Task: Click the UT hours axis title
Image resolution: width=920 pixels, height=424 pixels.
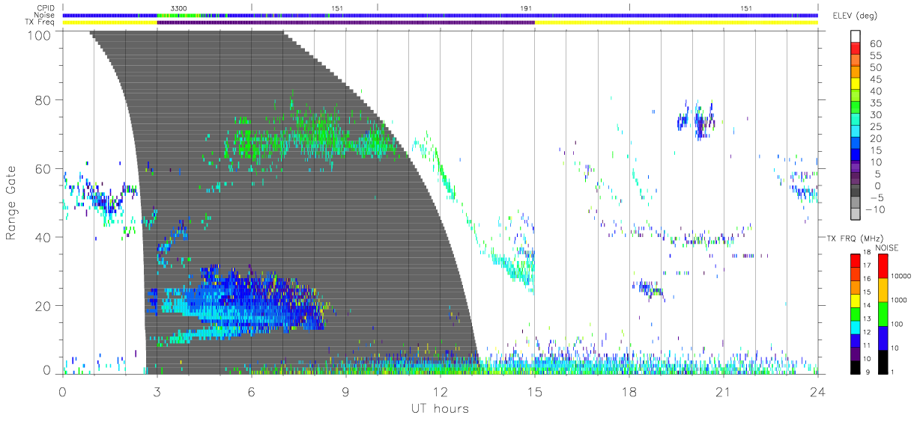Action: [440, 408]
